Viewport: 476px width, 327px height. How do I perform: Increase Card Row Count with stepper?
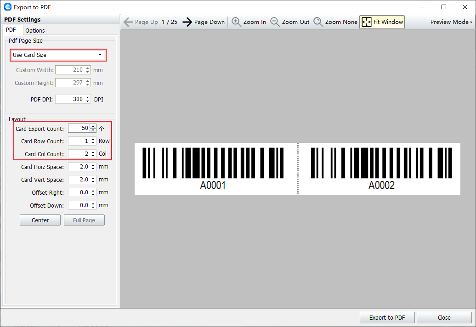(93, 139)
